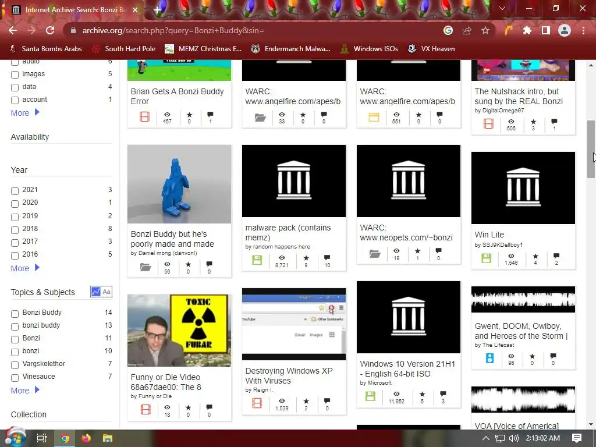Image resolution: width=596 pixels, height=447 pixels.
Task: Open Firefox from taskbar
Action: click(86, 438)
